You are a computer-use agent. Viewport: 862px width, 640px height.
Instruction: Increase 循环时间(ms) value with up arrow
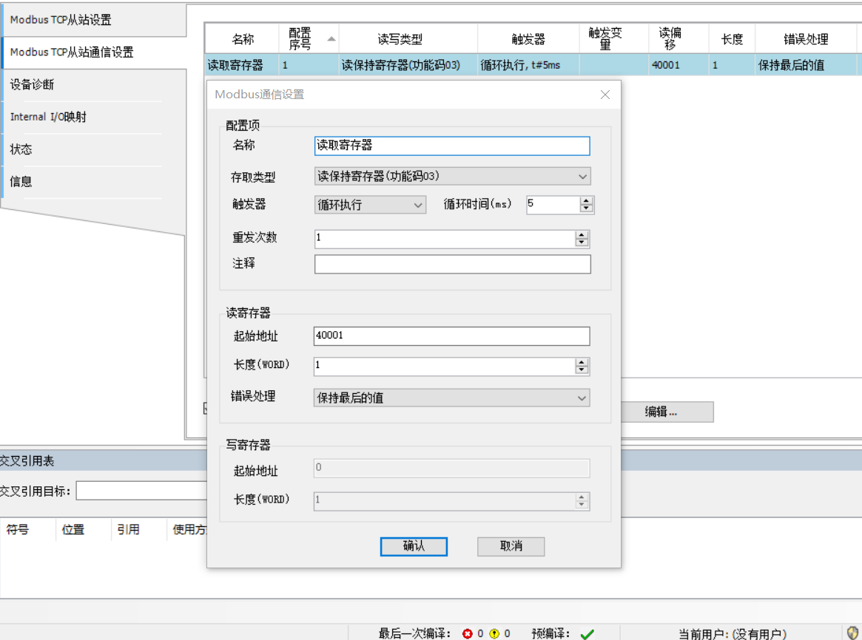coord(587,201)
